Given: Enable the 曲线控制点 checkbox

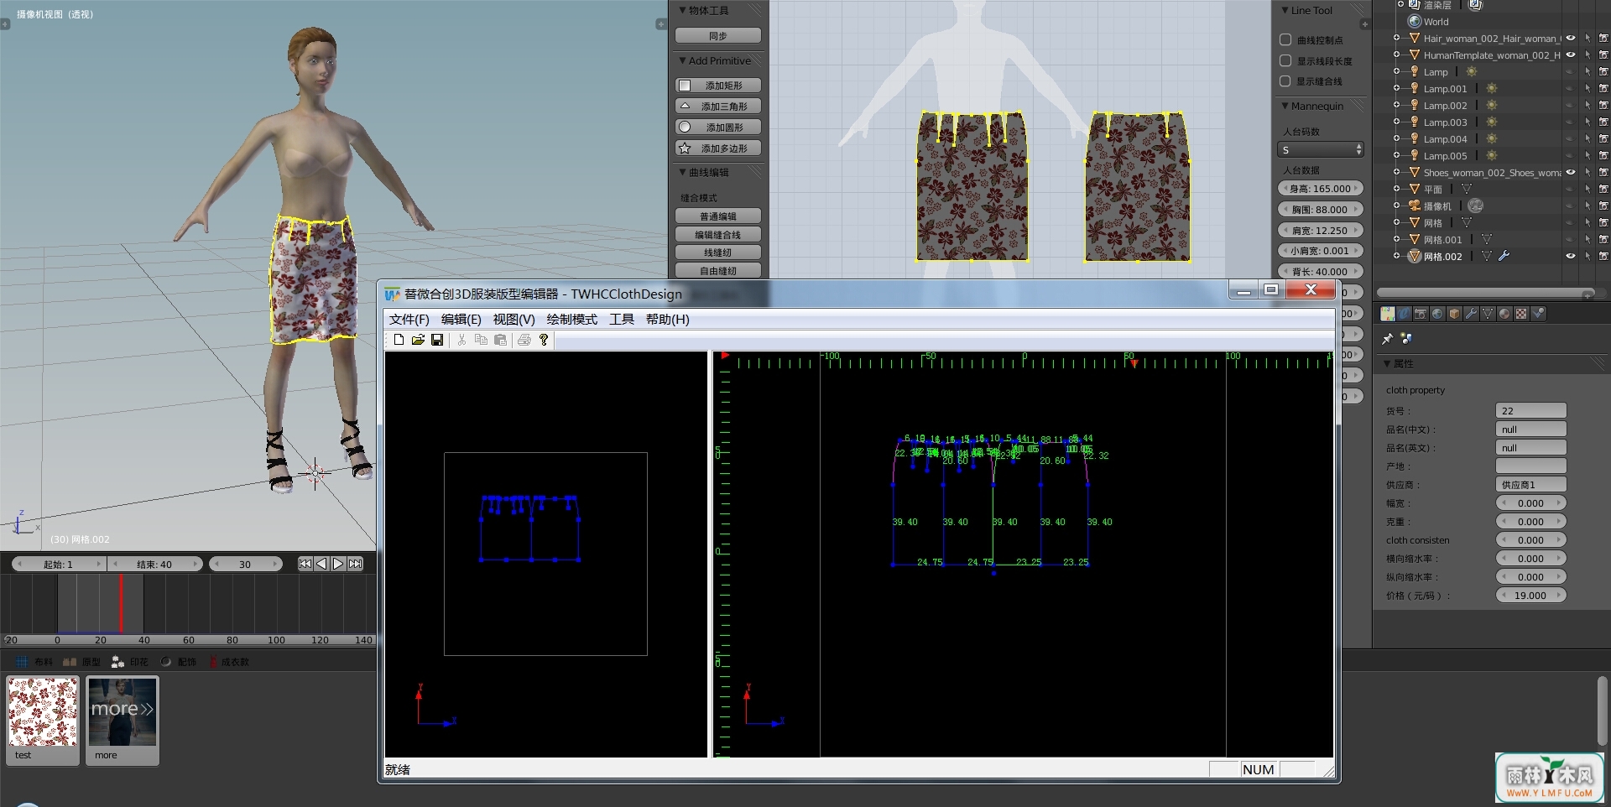Looking at the screenshot, I should pyautogui.click(x=1285, y=40).
